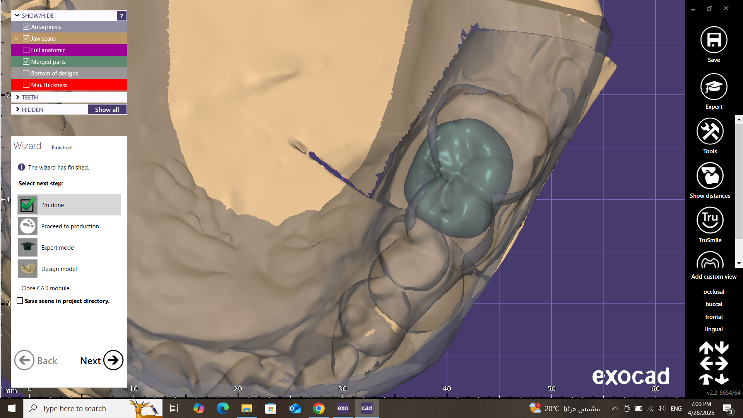Uncheck the Antagonists visibility checkbox
The width and height of the screenshot is (743, 418).
26,27
